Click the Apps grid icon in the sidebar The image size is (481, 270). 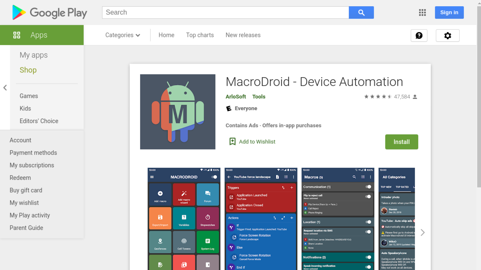point(17,35)
